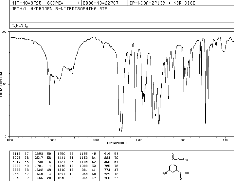Select the molecular formula C9H7NO6

point(20,26)
